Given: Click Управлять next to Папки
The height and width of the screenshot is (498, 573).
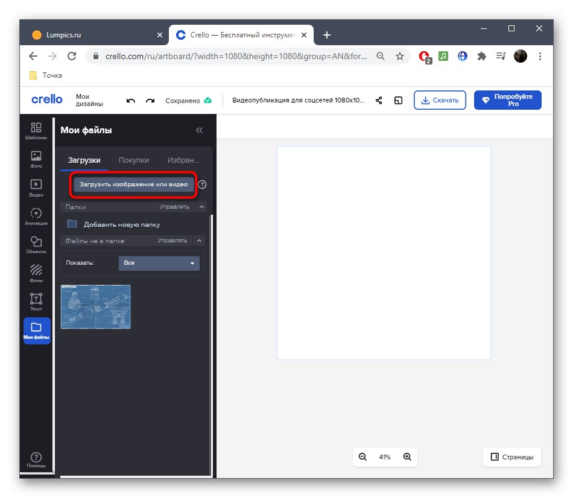Looking at the screenshot, I should click(x=174, y=207).
